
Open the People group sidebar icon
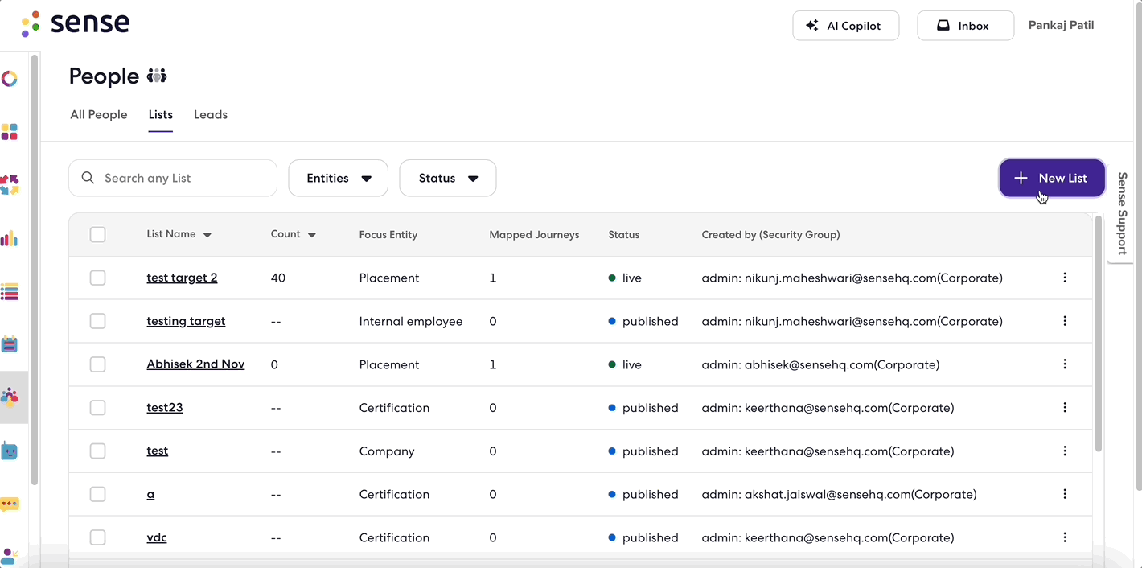[x=10, y=397]
